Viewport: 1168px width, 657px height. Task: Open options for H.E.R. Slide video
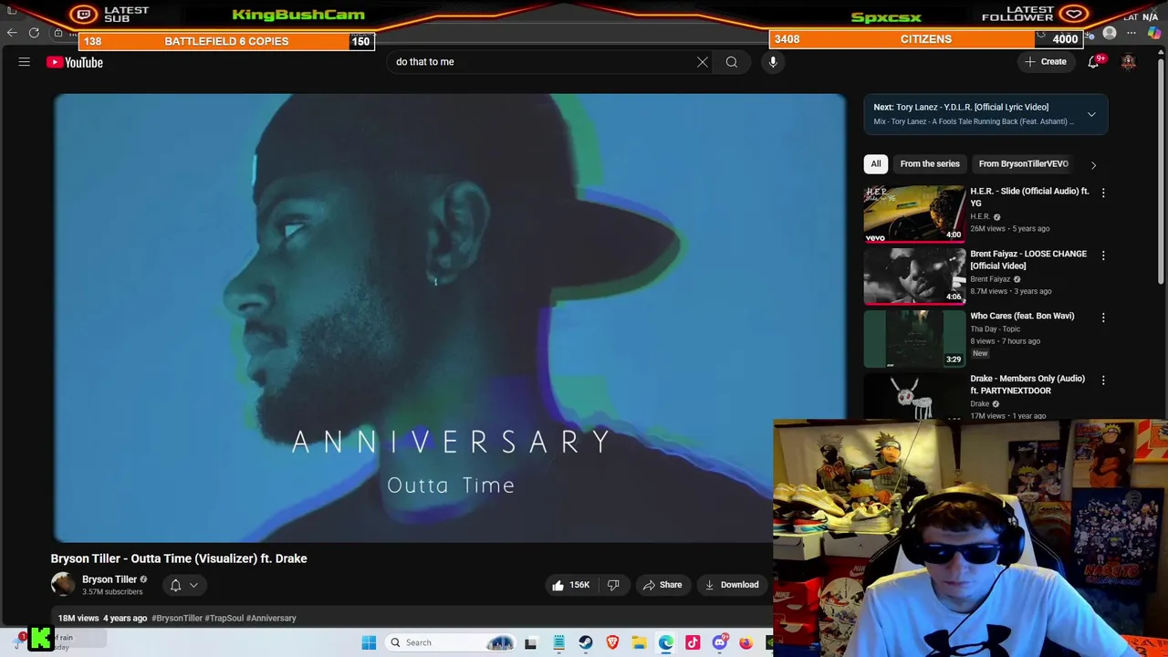pyautogui.click(x=1103, y=193)
